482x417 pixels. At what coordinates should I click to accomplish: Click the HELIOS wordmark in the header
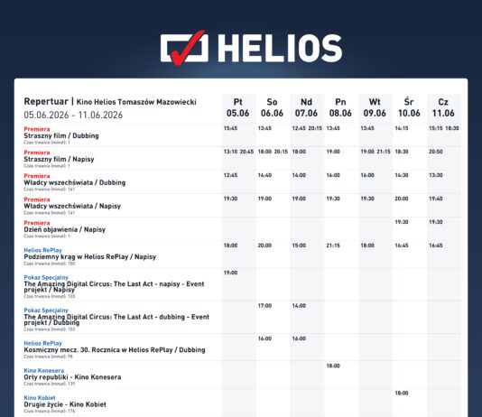281,48
